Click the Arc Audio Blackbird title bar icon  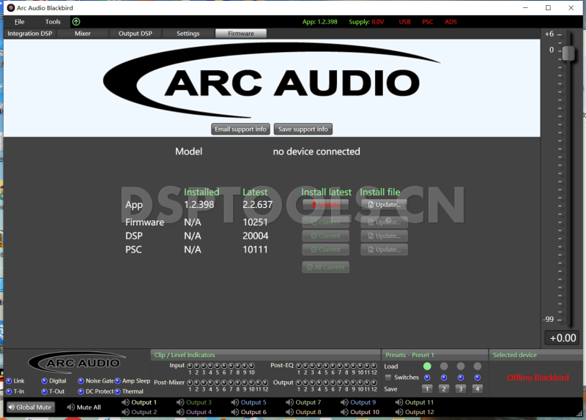11,7
